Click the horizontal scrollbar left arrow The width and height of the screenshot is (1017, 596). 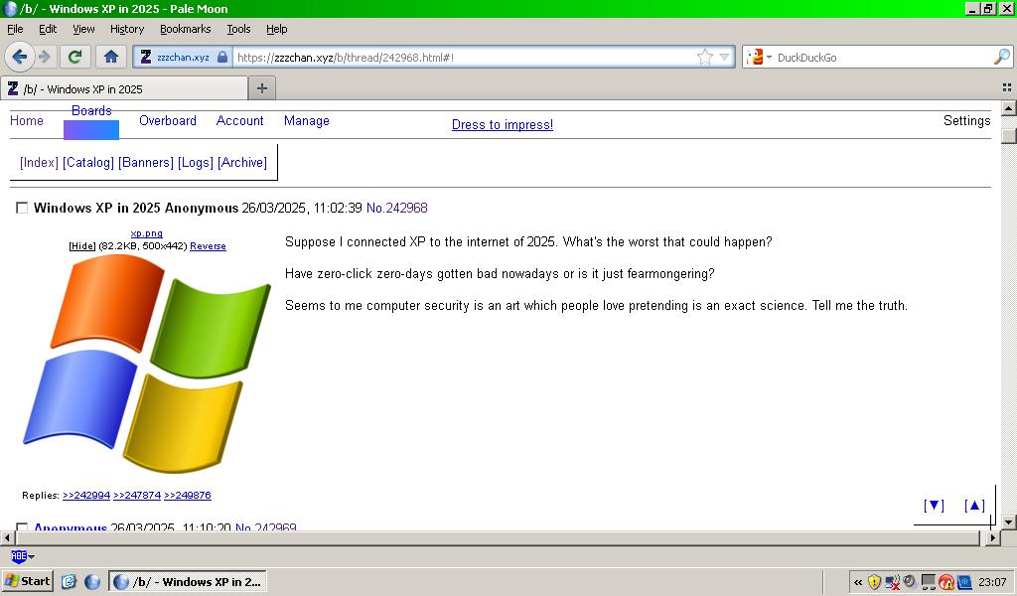(7, 537)
